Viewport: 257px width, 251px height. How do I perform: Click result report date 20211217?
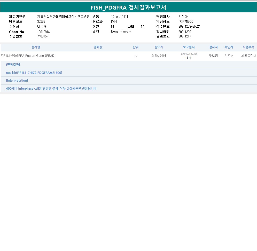pos(185,36)
